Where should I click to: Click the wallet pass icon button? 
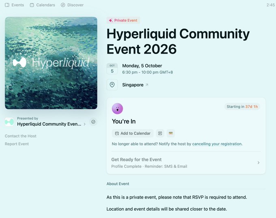pos(170,133)
